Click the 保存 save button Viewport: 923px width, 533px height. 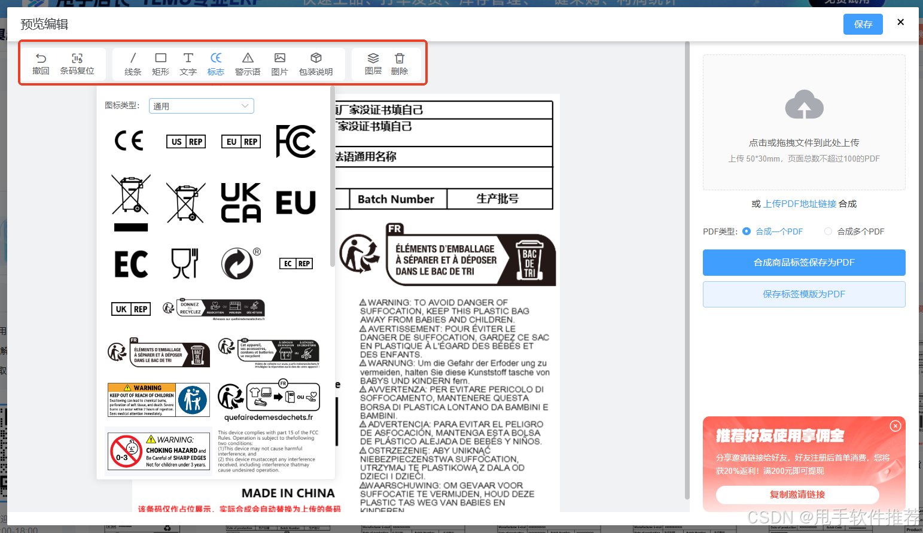pos(863,24)
